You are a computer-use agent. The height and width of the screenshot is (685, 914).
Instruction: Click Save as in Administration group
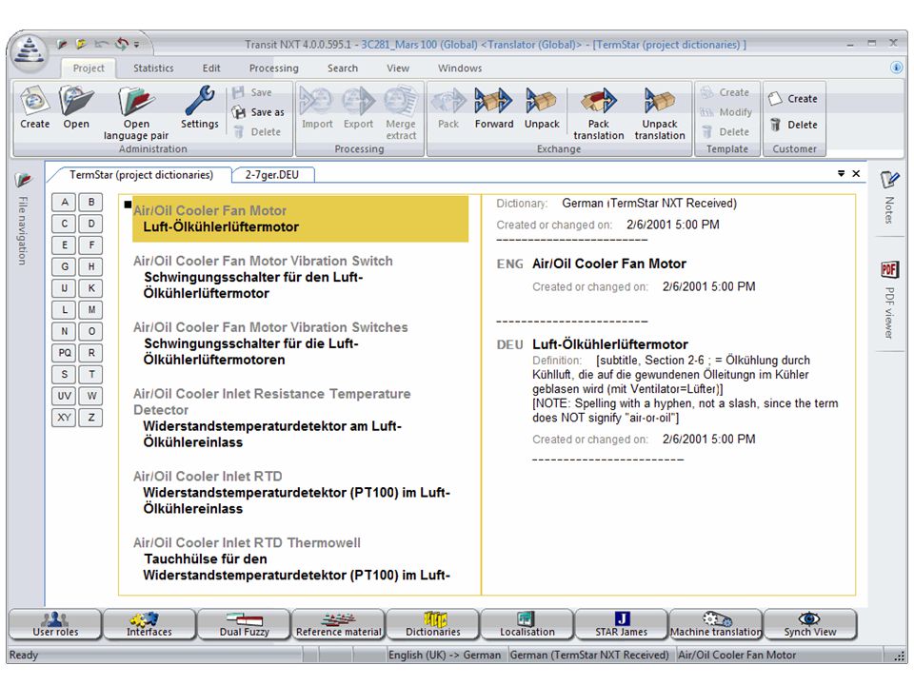coord(258,112)
